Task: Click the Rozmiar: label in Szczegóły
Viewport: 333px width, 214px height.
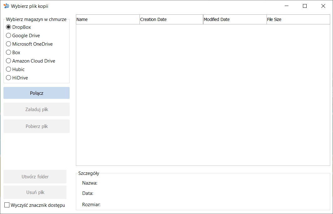Action: point(91,205)
